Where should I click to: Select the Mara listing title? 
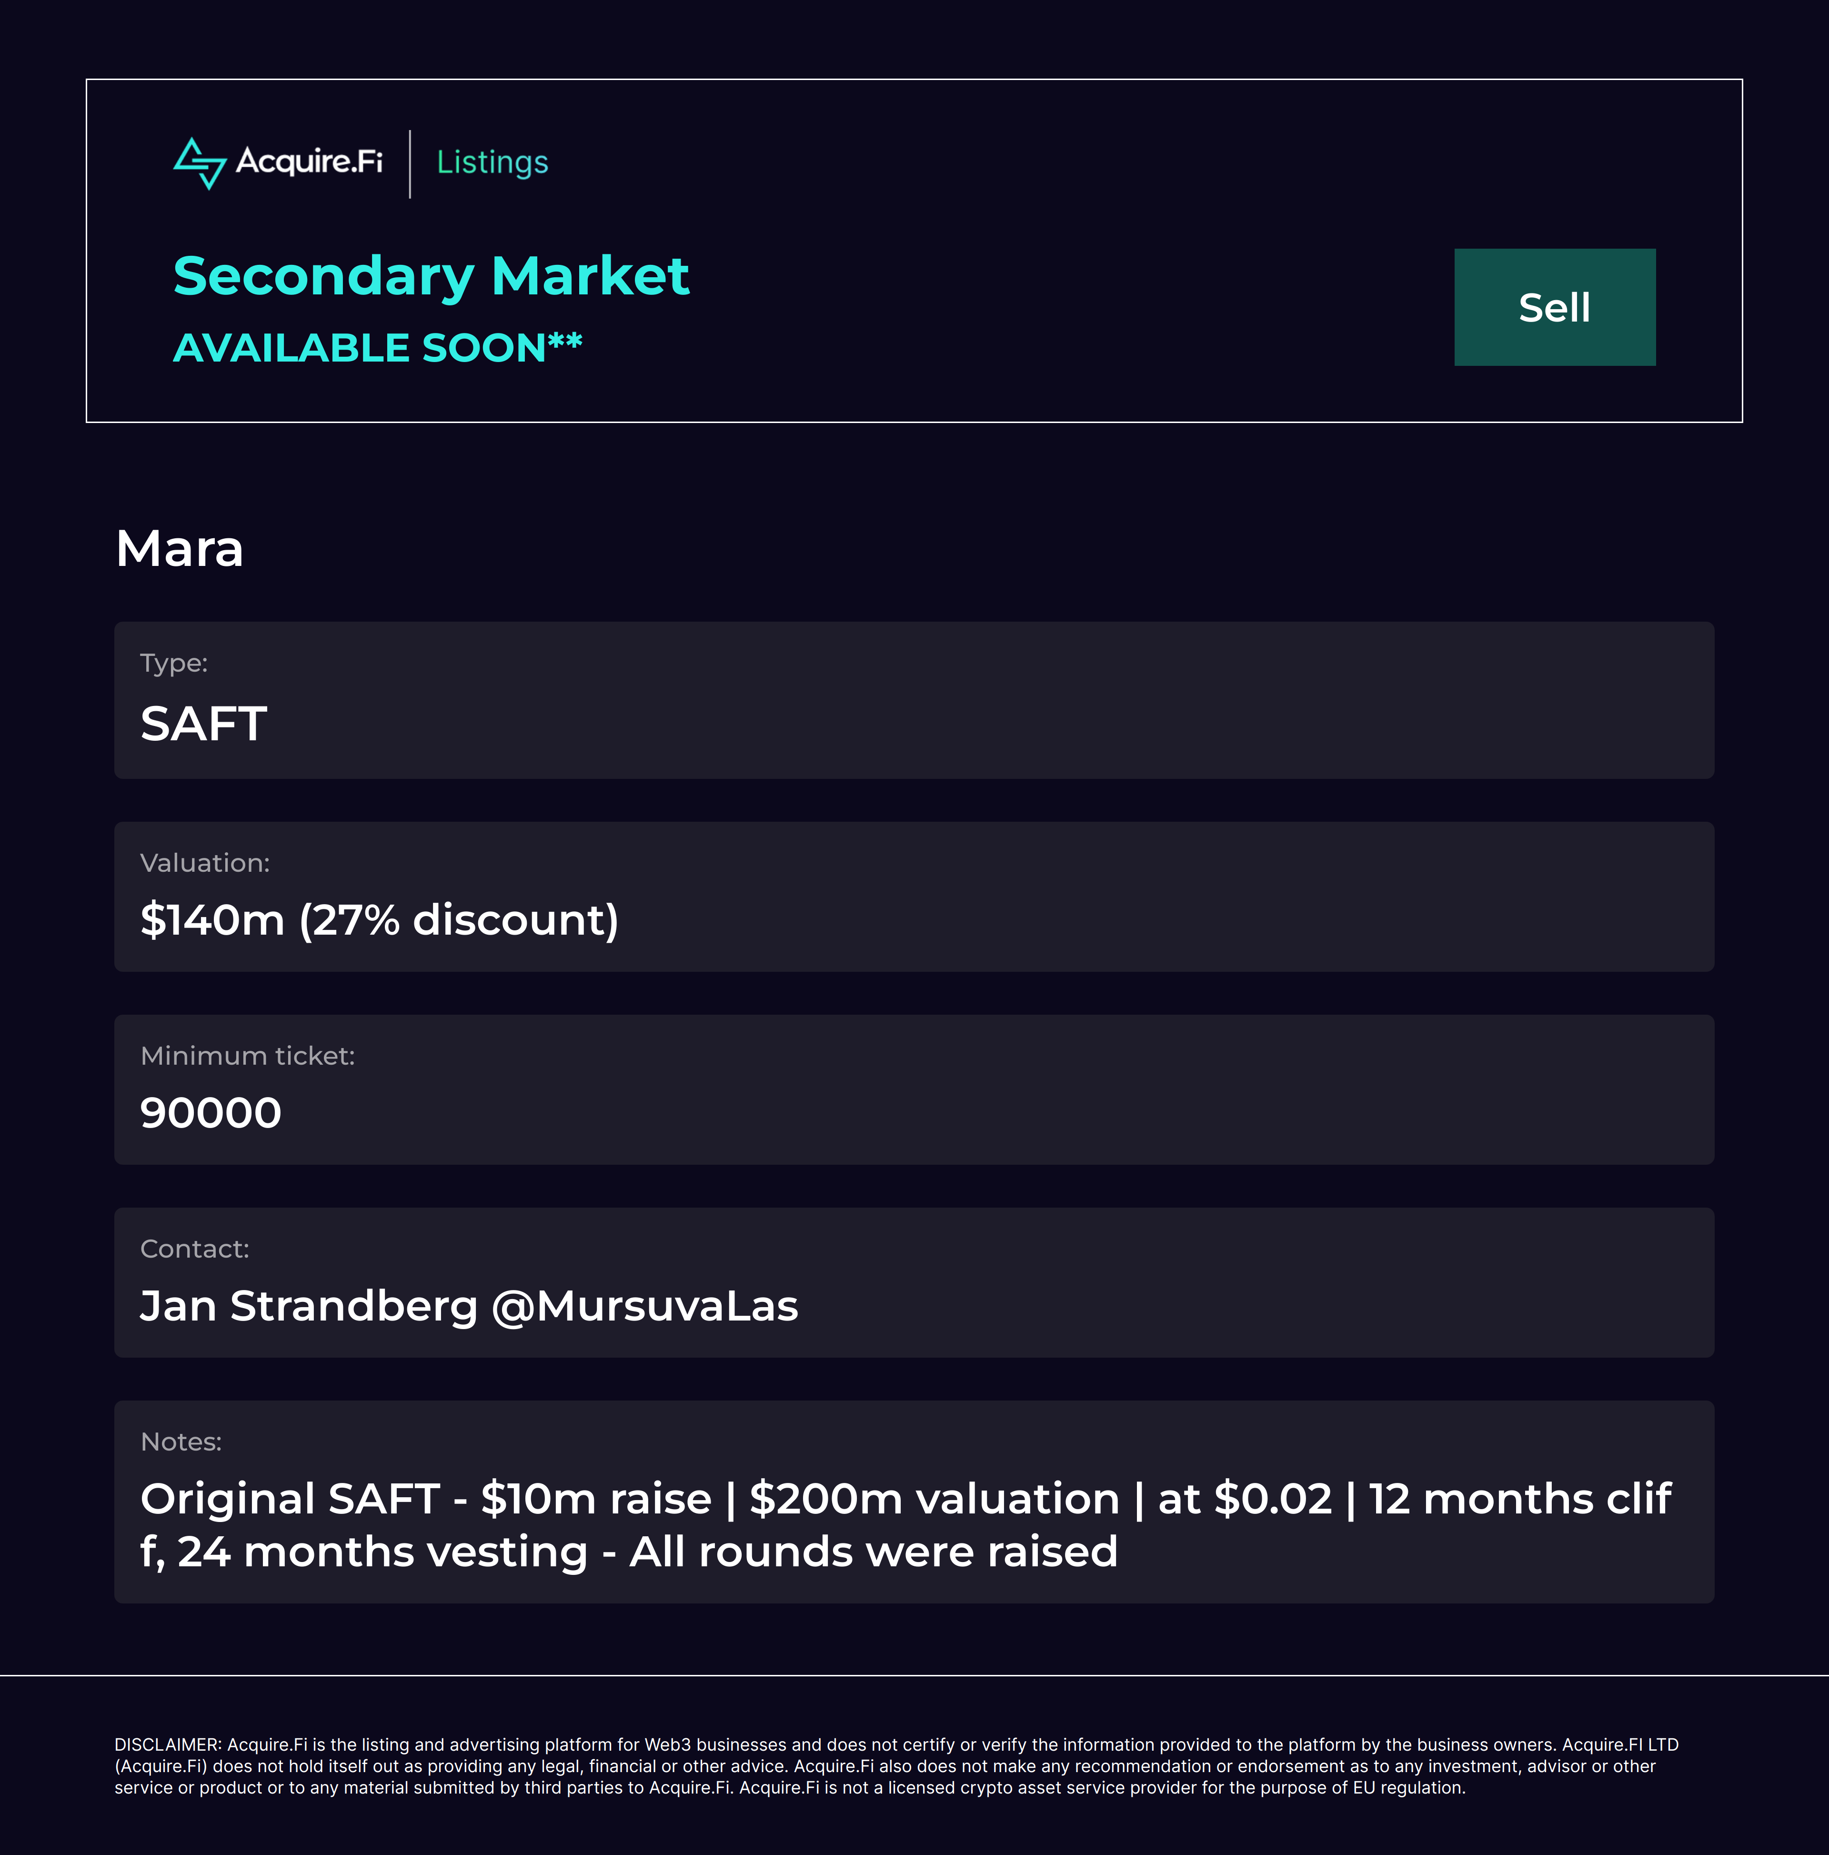tap(180, 549)
